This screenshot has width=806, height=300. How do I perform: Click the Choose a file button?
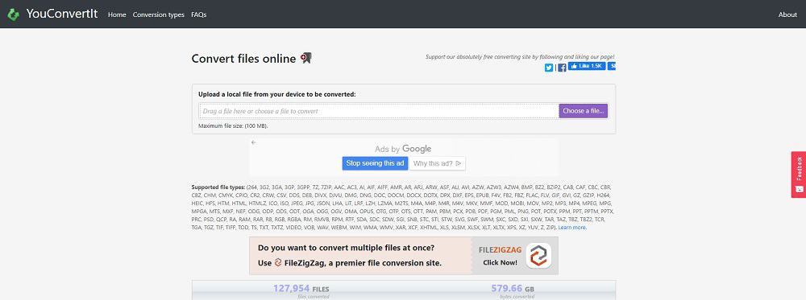click(584, 111)
